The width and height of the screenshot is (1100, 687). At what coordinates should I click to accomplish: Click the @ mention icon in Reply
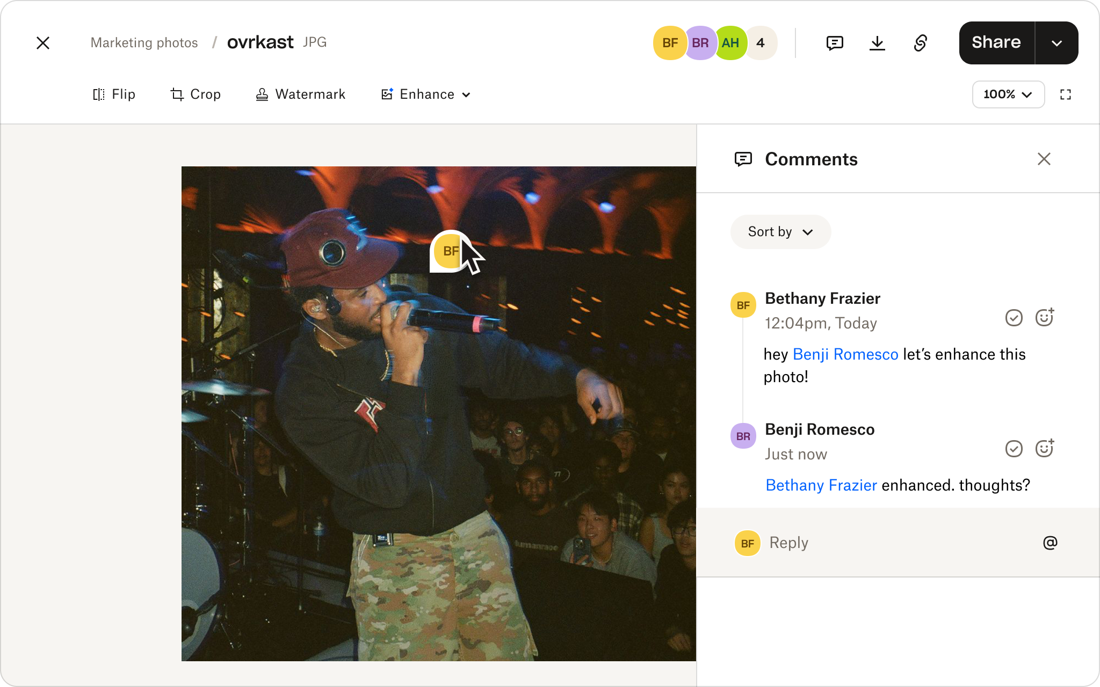1050,542
